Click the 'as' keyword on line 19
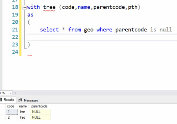Viewport: 177px width, 124px height. pyautogui.click(x=30, y=15)
